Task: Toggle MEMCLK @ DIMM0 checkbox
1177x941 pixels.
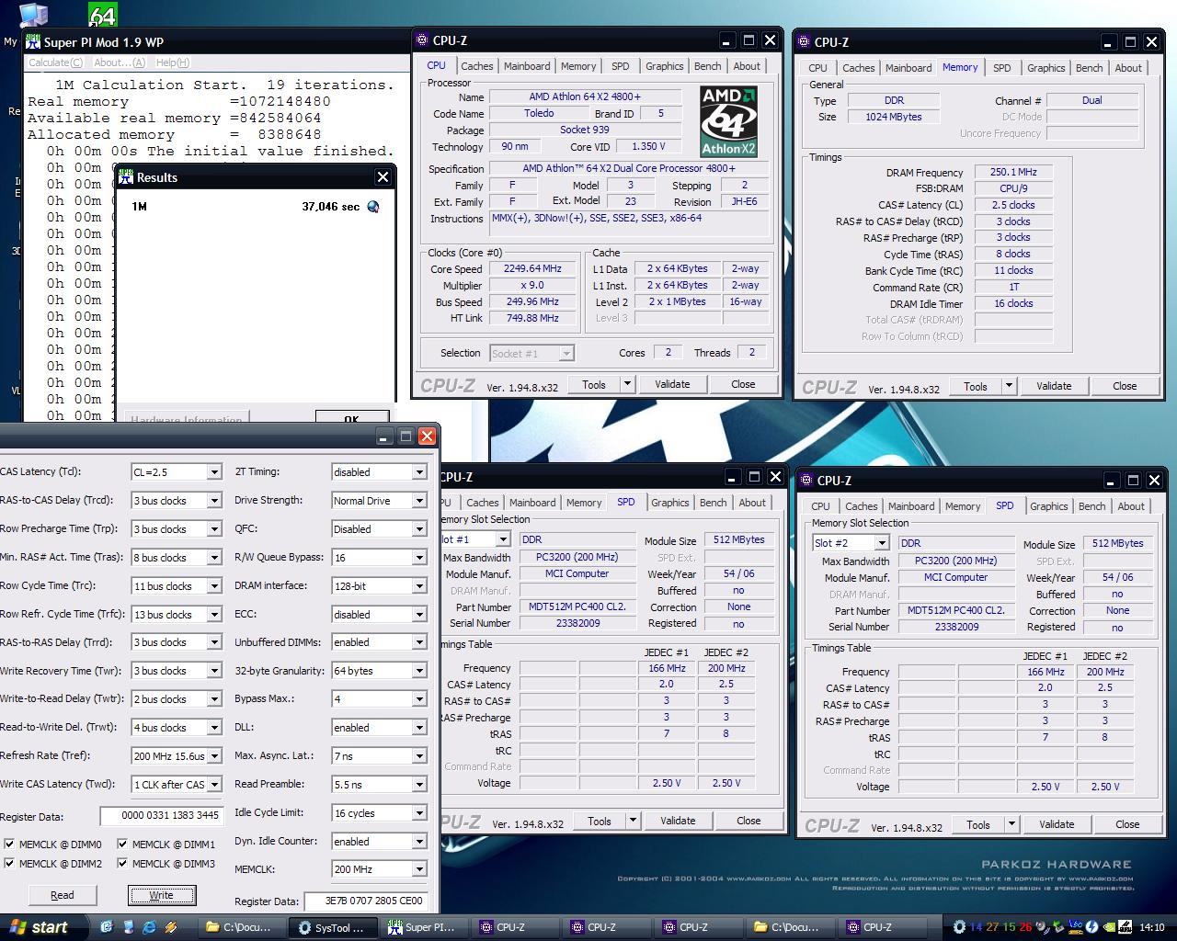Action: (9, 844)
